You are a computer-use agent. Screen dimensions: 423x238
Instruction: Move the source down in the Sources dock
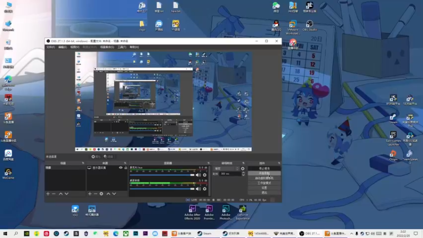click(114, 194)
